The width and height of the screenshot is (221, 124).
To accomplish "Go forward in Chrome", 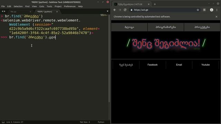I will click(x=120, y=10).
